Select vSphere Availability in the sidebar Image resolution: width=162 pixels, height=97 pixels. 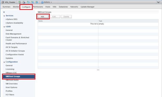click(14, 23)
